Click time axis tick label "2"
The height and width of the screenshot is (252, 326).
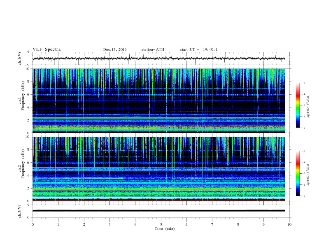[x=84, y=224]
